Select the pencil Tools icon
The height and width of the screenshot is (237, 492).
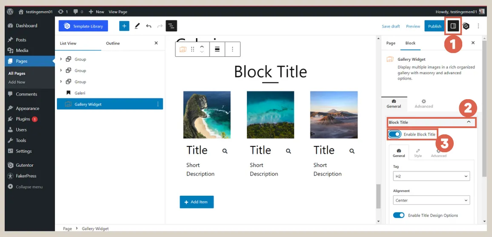137,26
